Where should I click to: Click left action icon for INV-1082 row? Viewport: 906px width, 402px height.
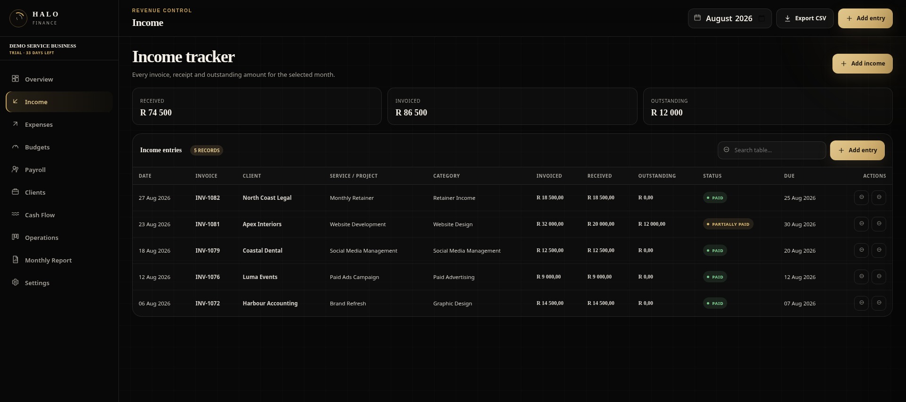point(861,197)
